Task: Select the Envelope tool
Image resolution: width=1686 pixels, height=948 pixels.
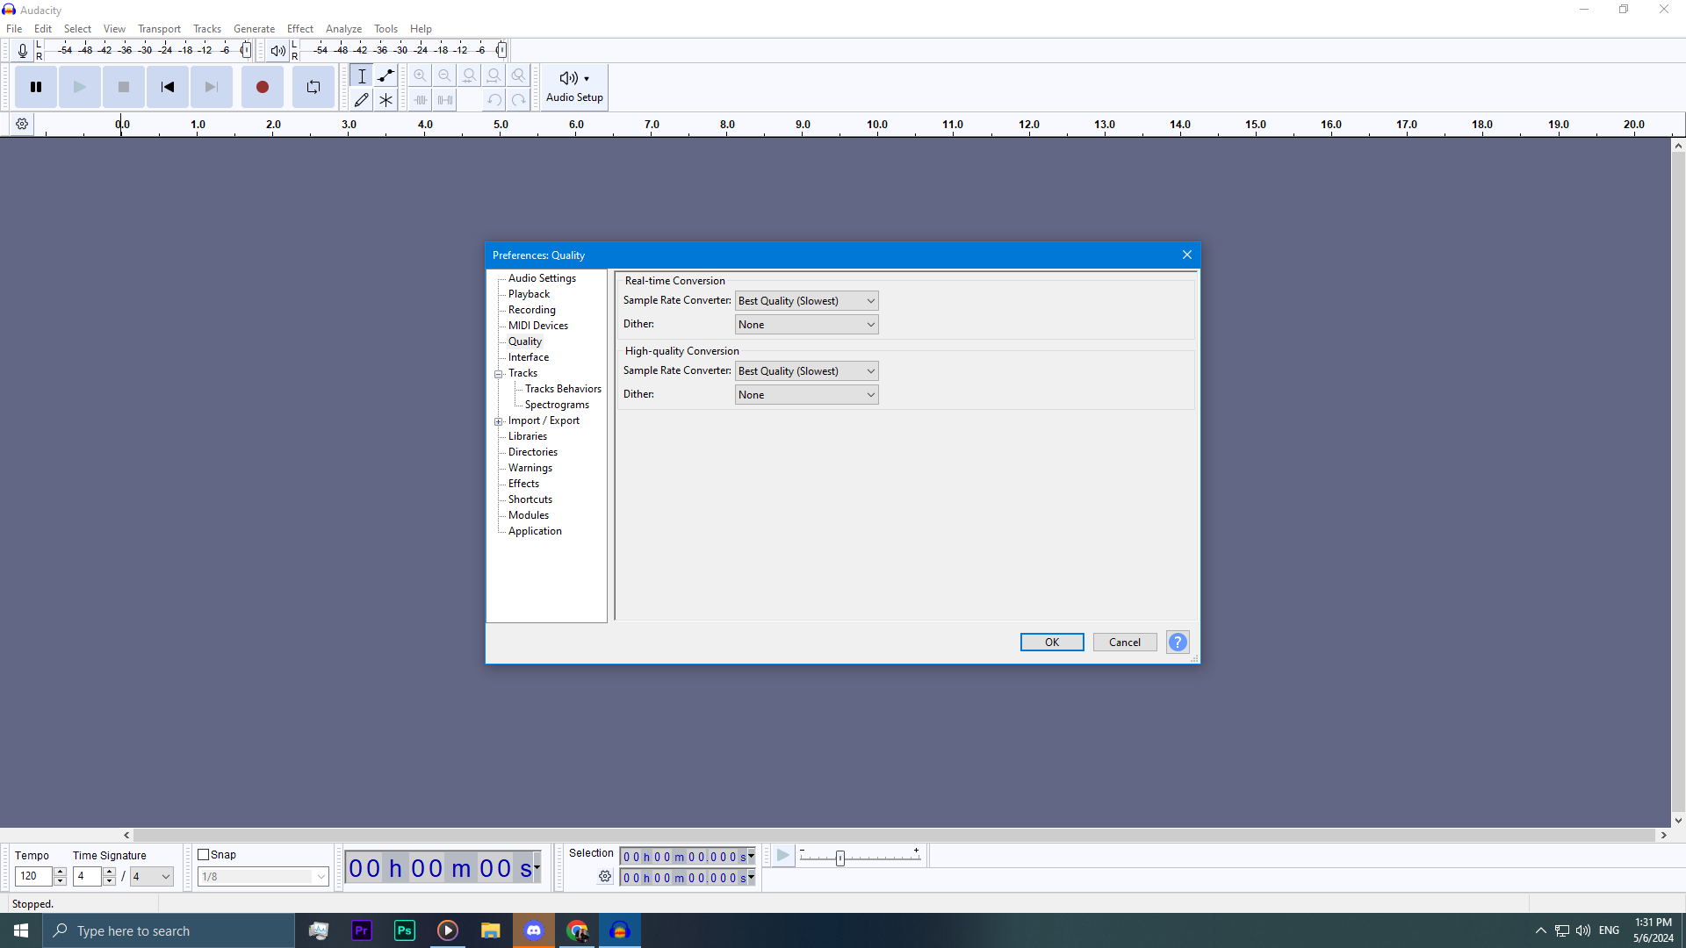Action: [385, 75]
